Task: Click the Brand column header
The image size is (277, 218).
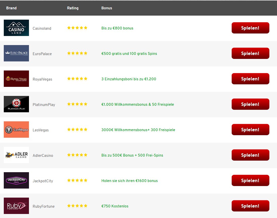Action: pyautogui.click(x=11, y=8)
